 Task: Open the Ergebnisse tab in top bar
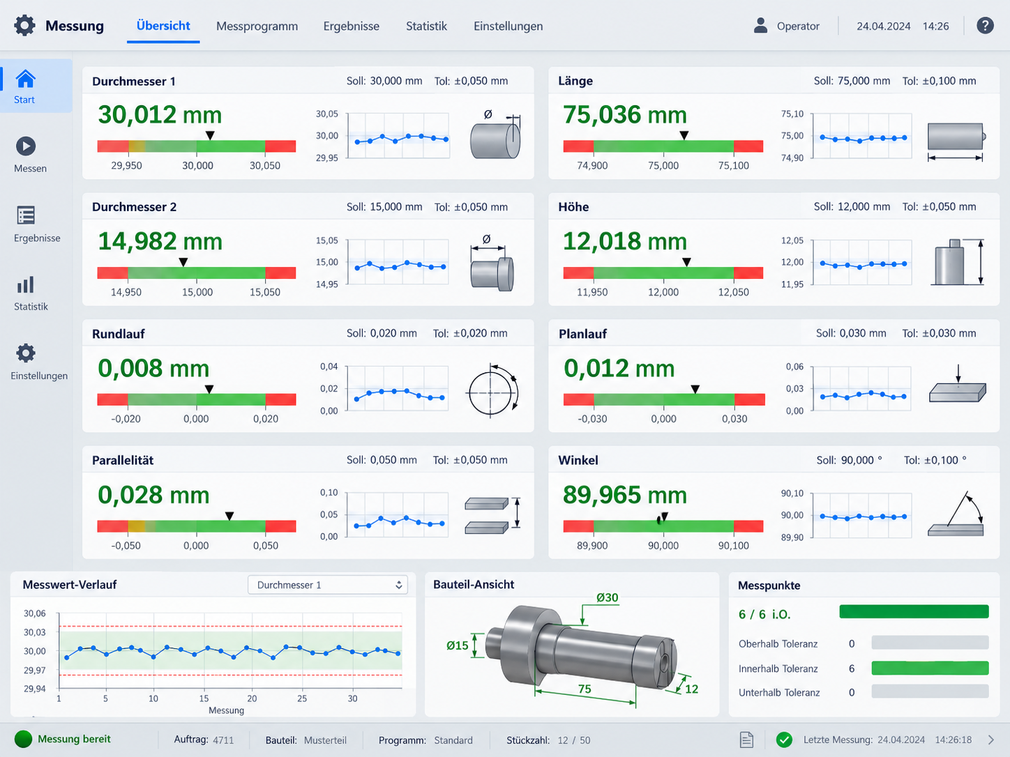352,26
